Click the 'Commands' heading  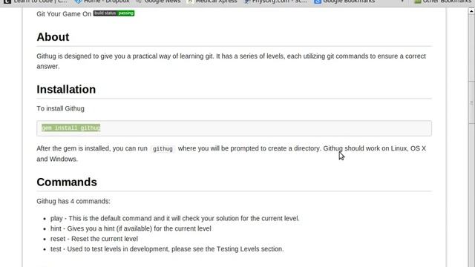pos(67,182)
